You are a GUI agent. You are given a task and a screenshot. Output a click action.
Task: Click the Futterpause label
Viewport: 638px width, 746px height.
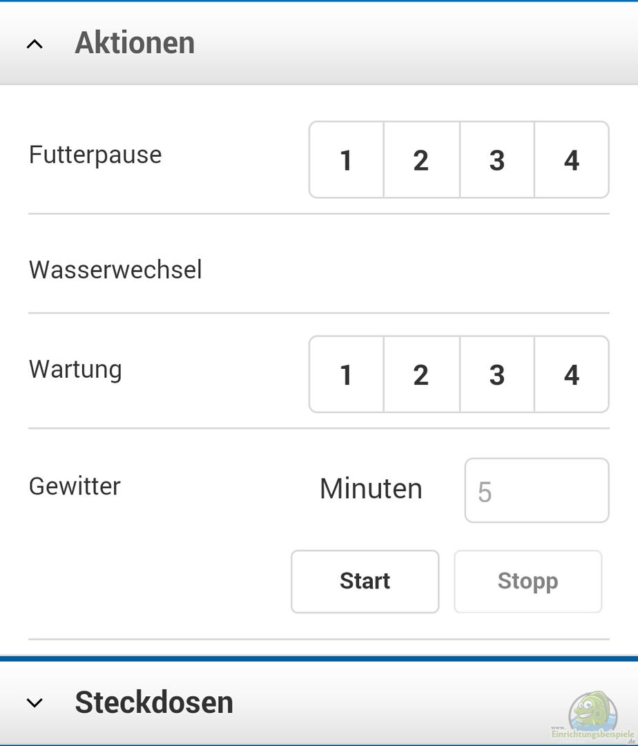coord(95,155)
